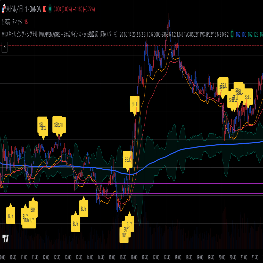This screenshot has height=263, width=263.
Task: Click the 13:30 time axis label
Action: point(79,257)
